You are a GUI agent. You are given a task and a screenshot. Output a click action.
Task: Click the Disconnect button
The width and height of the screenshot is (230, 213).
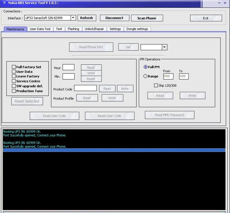(x=115, y=18)
